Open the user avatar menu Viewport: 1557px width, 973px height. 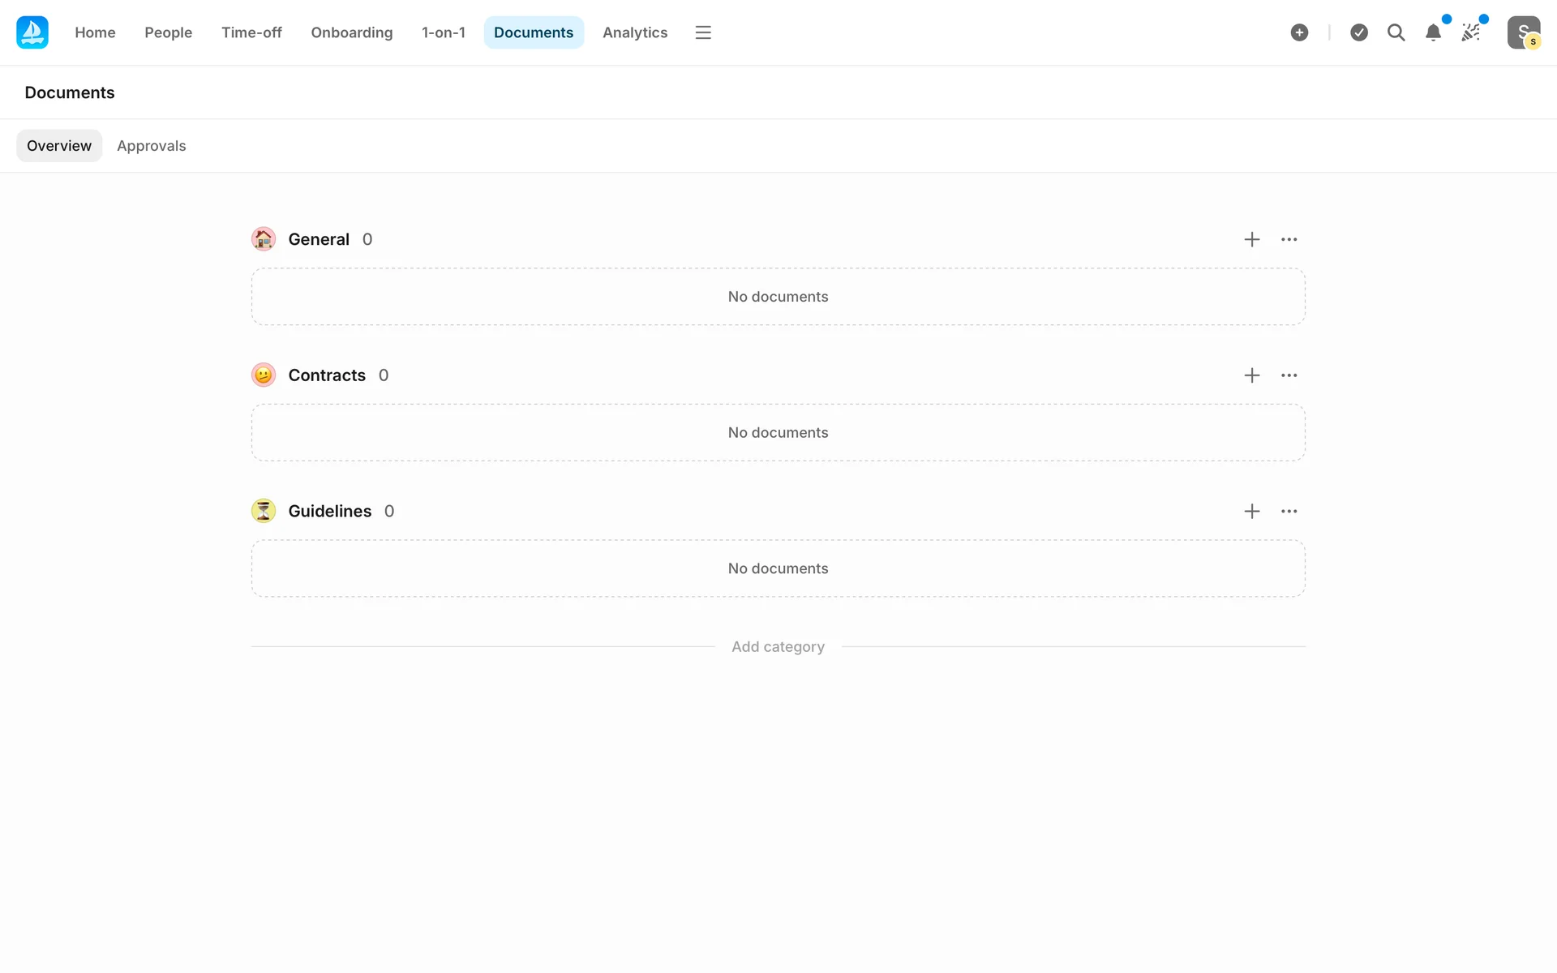(1523, 32)
